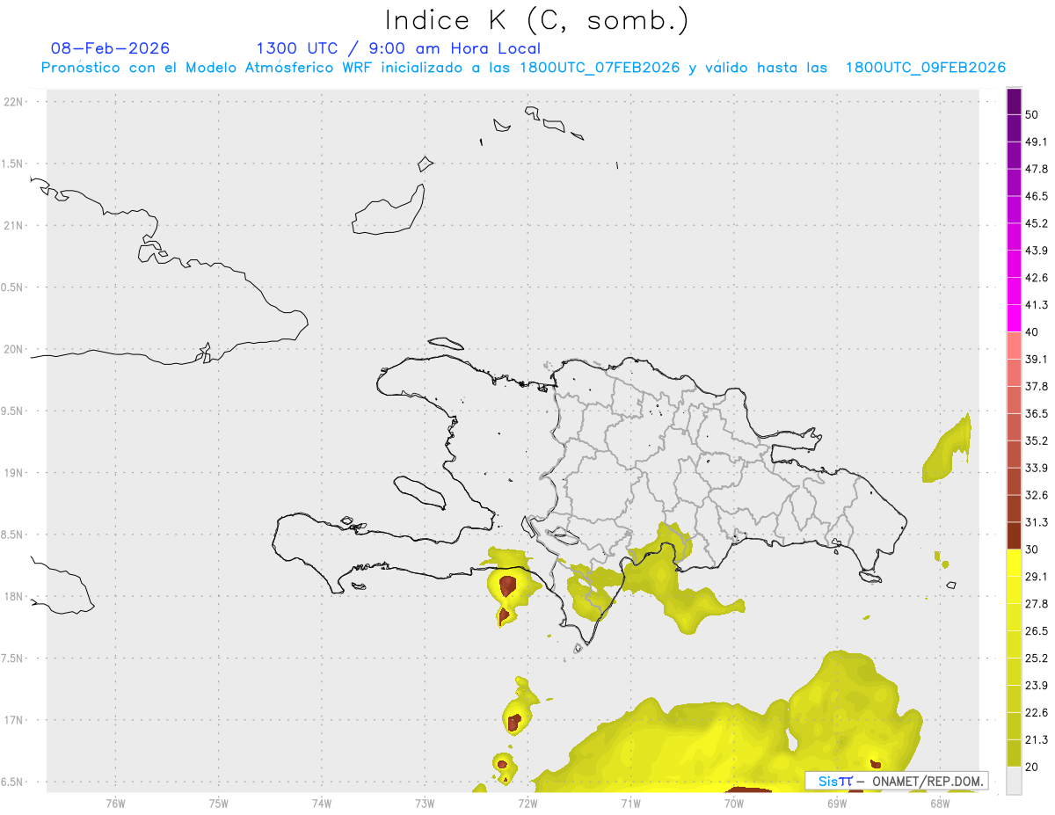Viewport: 1055px width, 815px height.
Task: Click the latitude label "19N"
Action: [15, 472]
